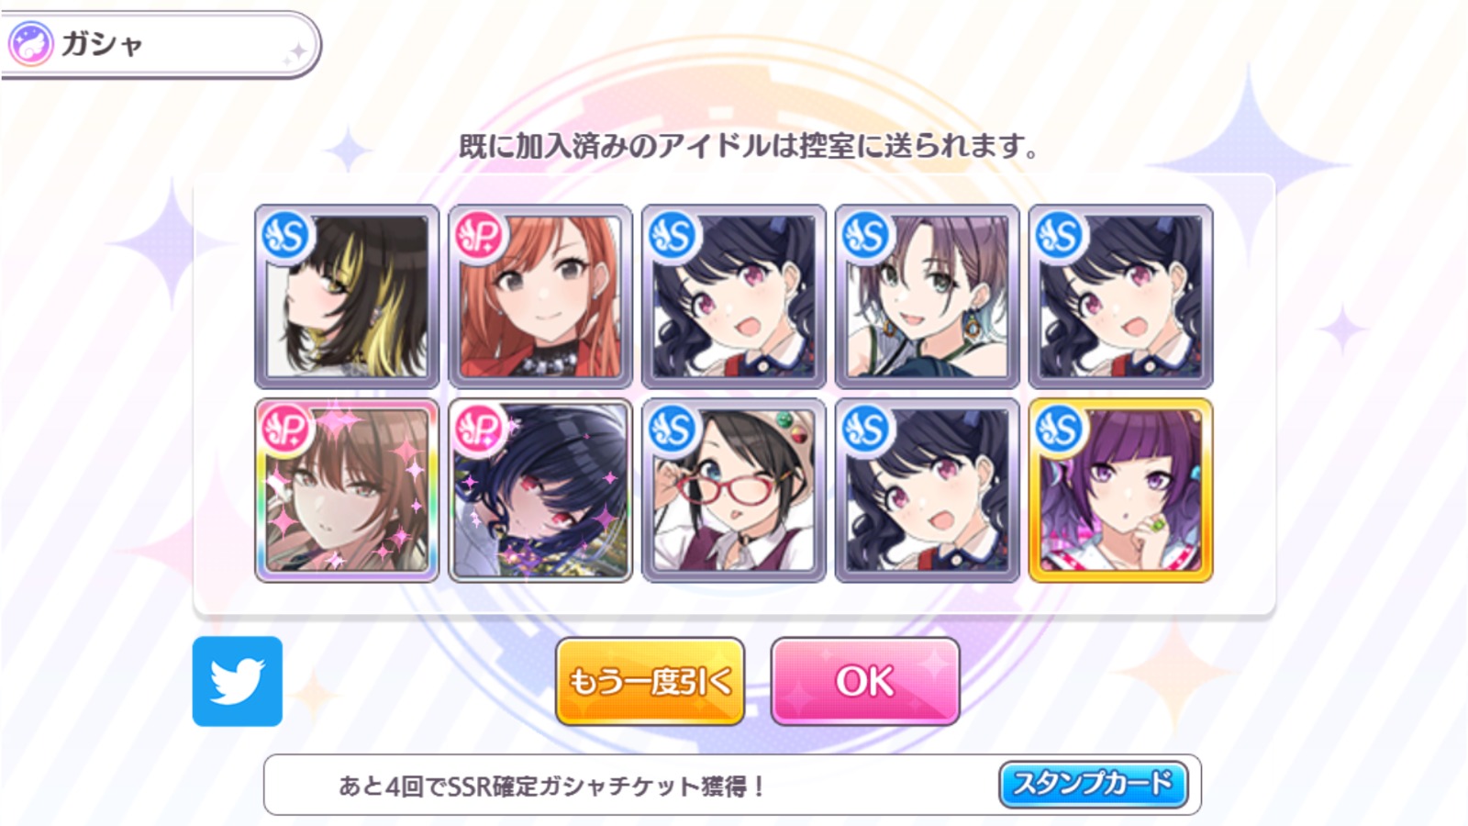The image size is (1468, 826).
Task: Select the bottom-row black curly-haired idol card
Action: tap(927, 490)
